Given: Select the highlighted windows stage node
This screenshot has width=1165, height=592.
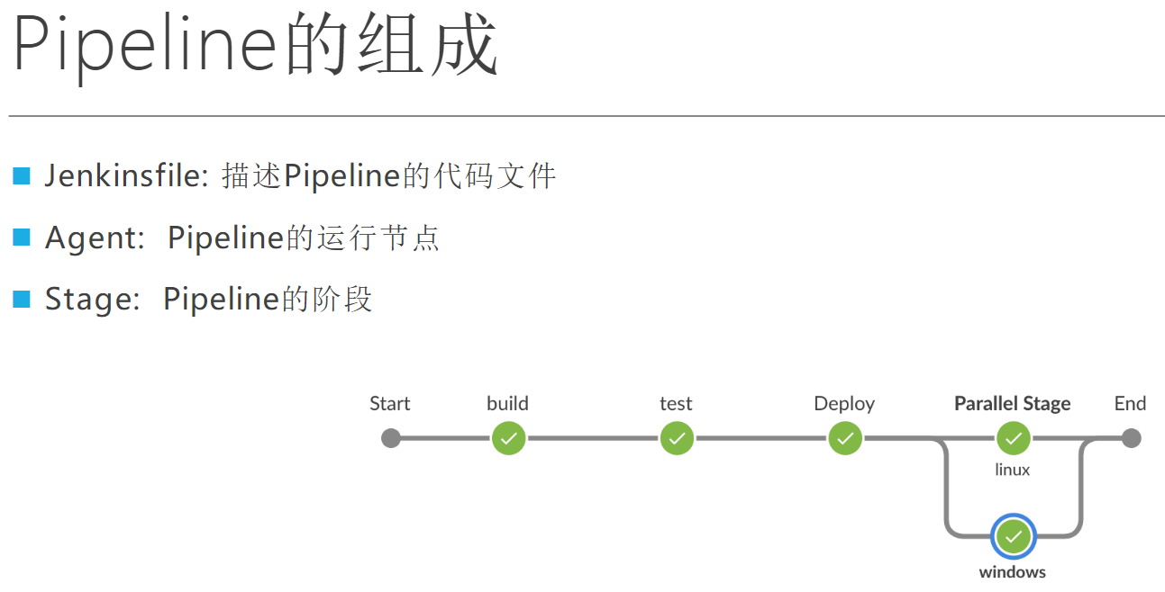Looking at the screenshot, I should tap(1013, 537).
